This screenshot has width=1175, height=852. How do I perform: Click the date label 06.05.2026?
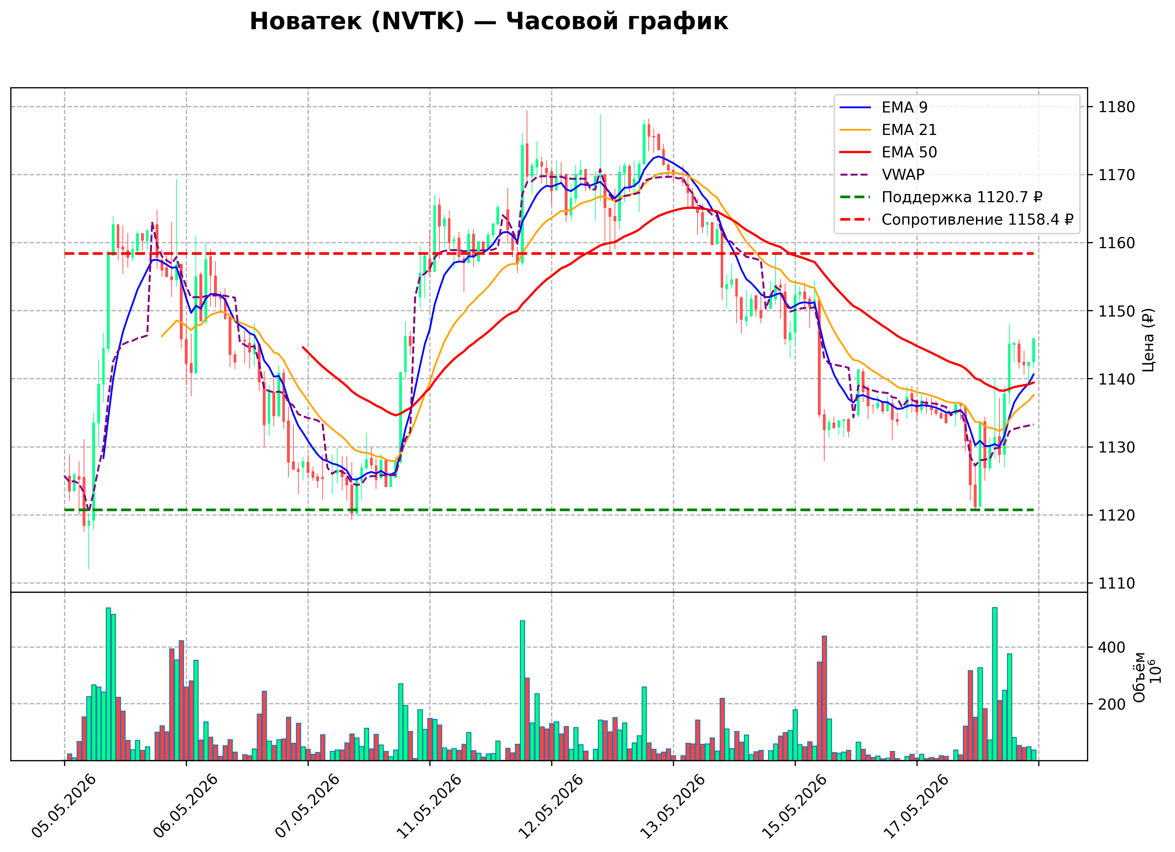click(x=186, y=806)
